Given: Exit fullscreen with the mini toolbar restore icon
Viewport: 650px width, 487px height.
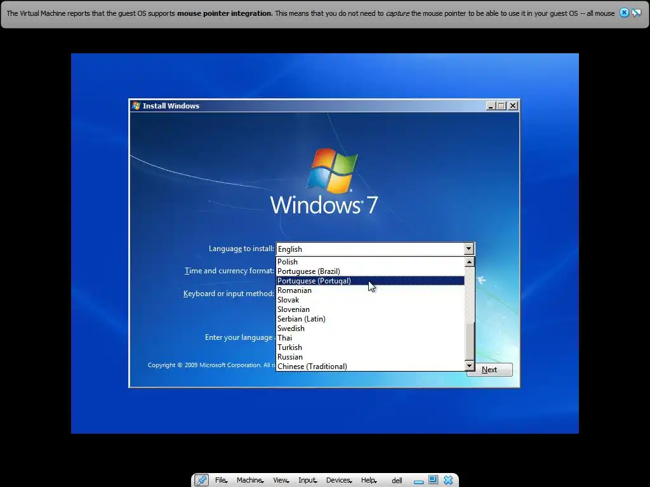Looking at the screenshot, I should pos(433,479).
